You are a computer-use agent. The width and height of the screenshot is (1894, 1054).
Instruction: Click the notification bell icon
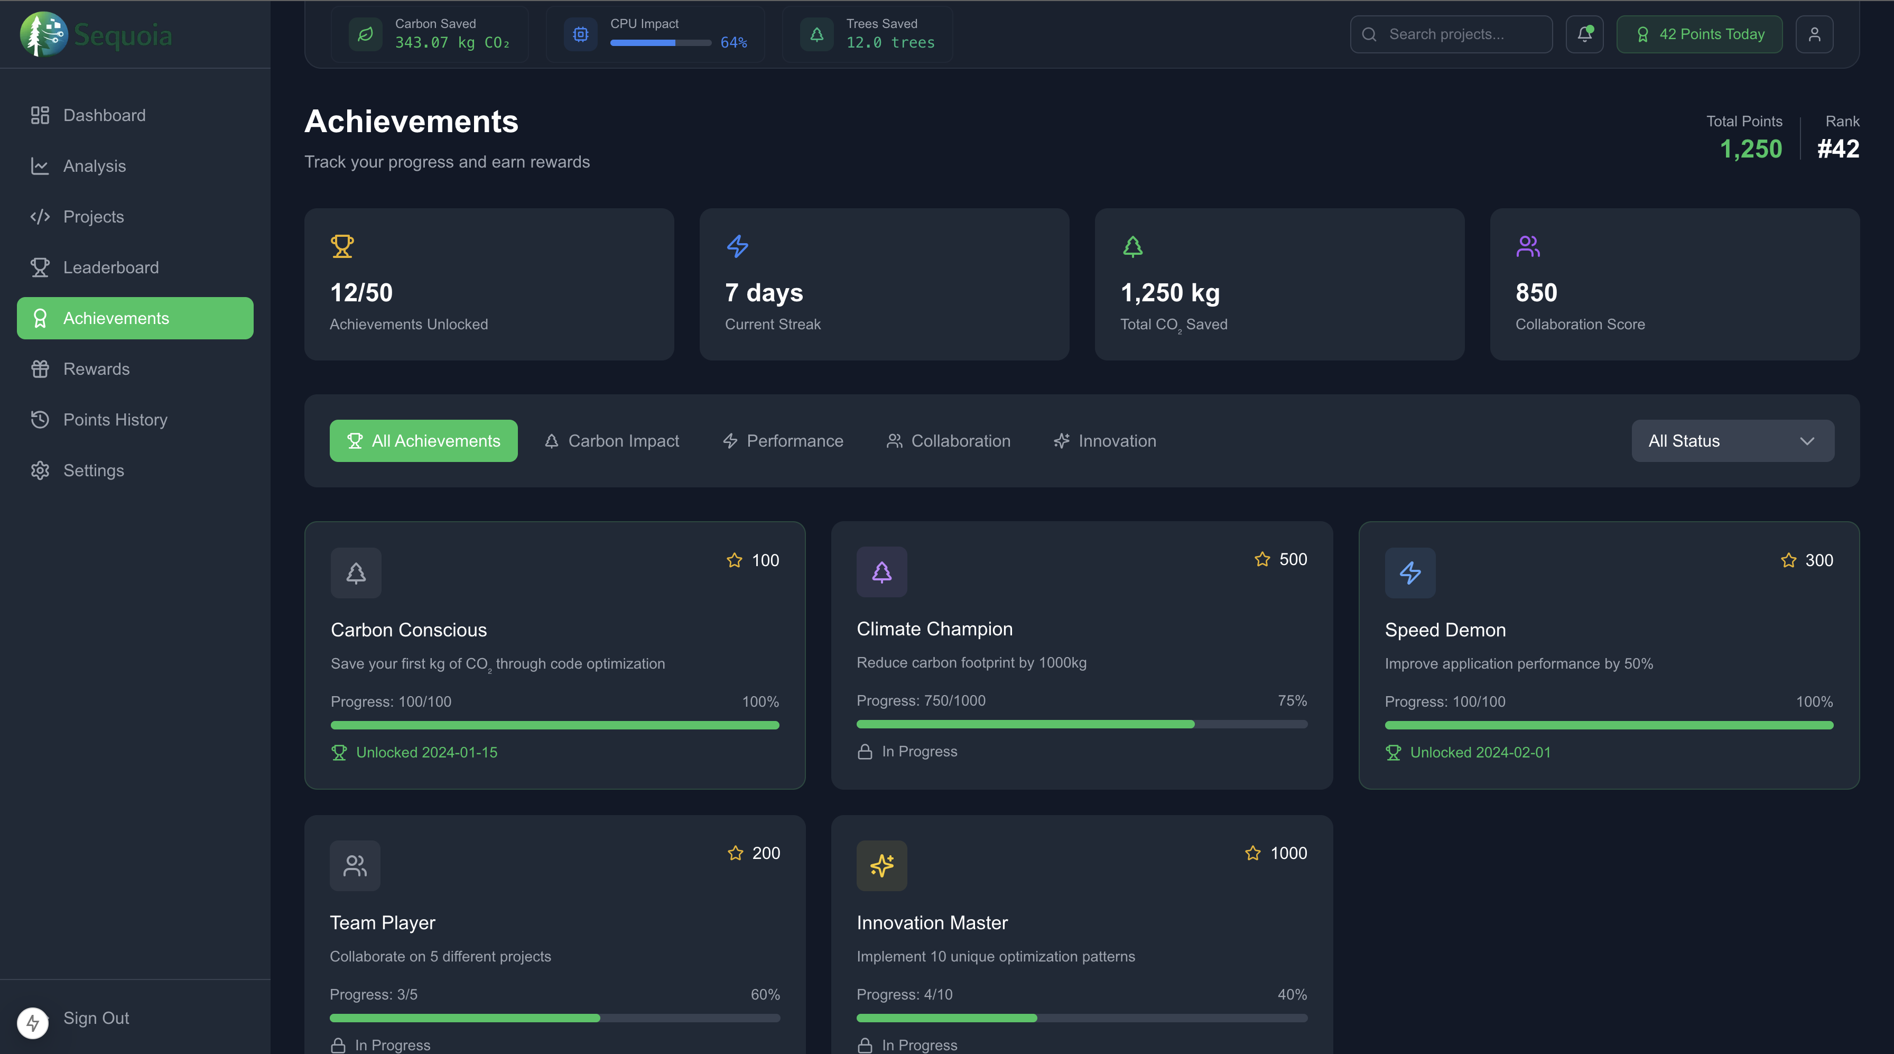tap(1584, 34)
